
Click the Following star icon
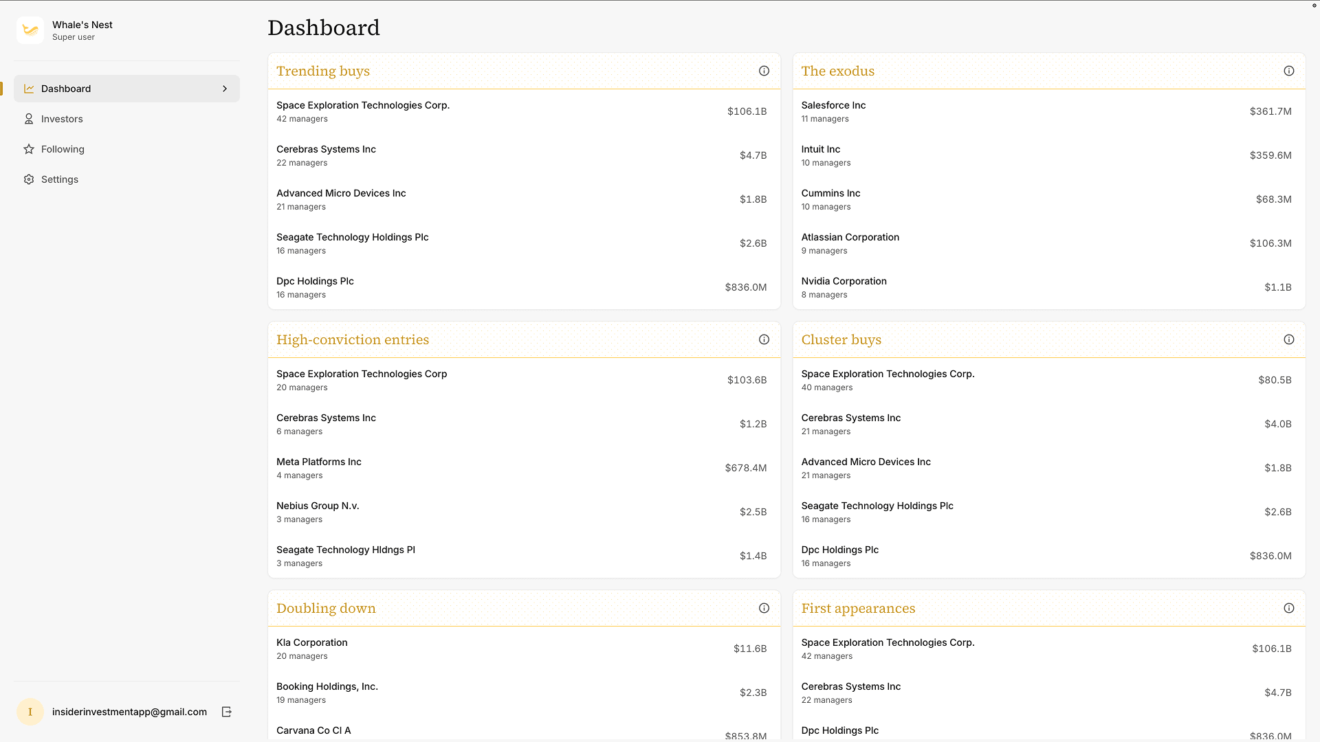(29, 149)
